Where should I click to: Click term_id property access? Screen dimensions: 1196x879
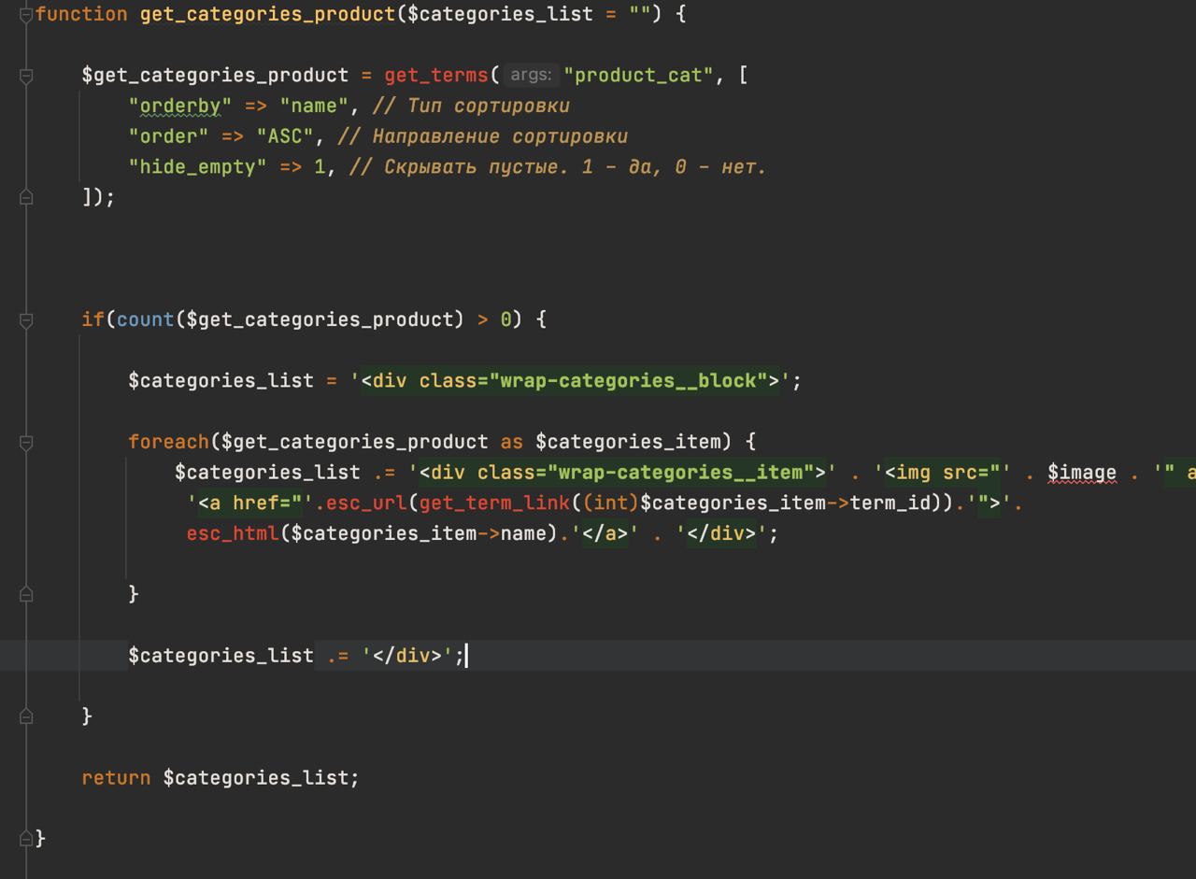point(890,503)
